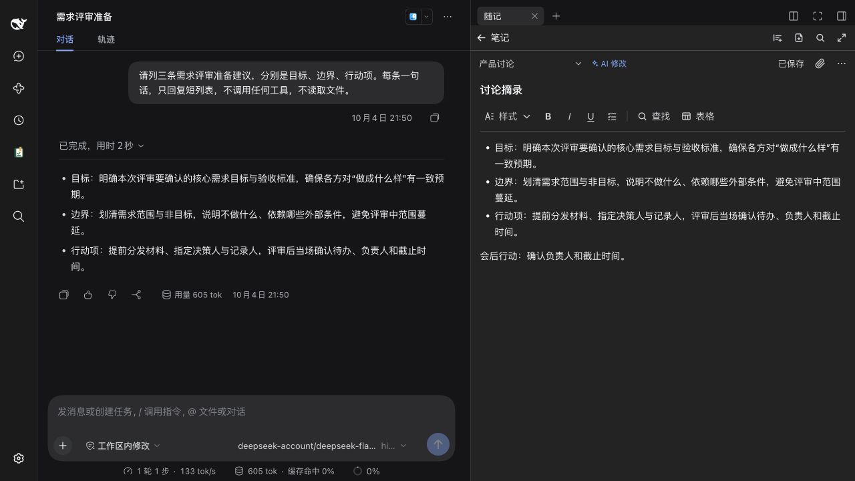
Task: Click the send arrow button
Action: click(438, 444)
